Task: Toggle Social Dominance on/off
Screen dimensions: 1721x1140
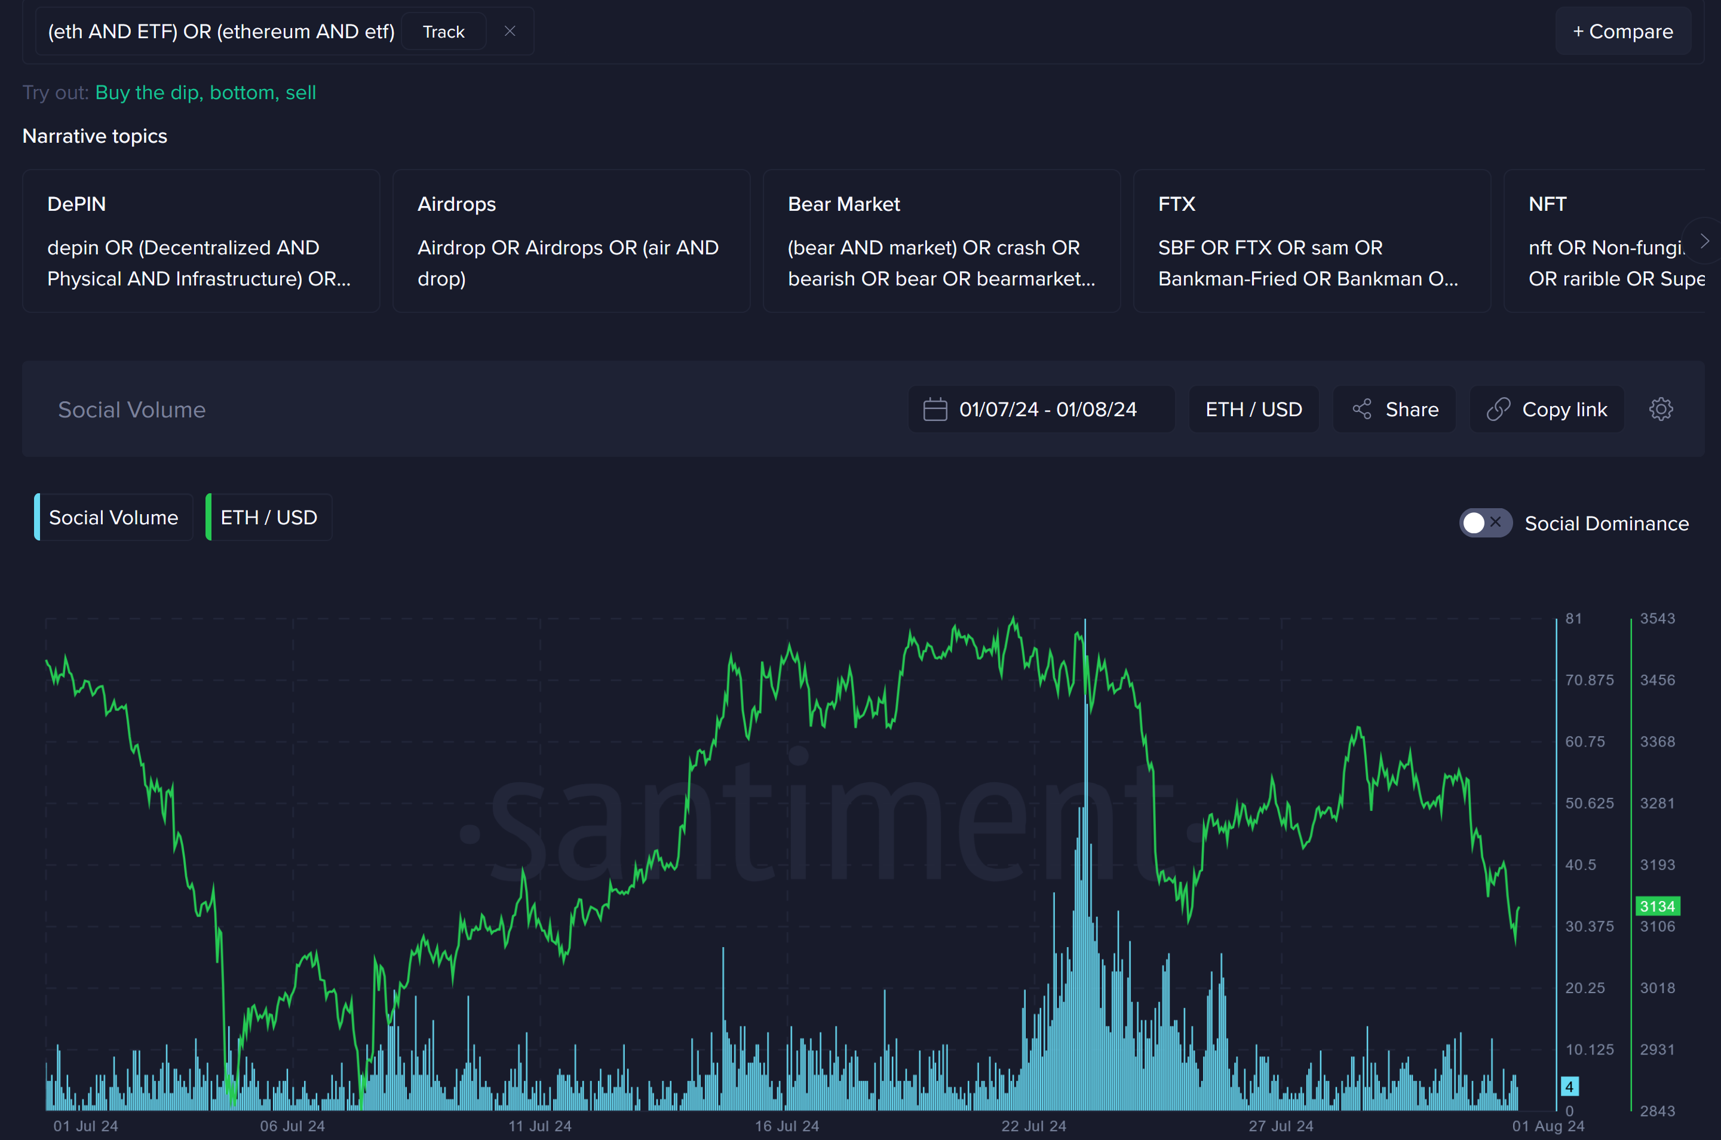Action: tap(1480, 522)
